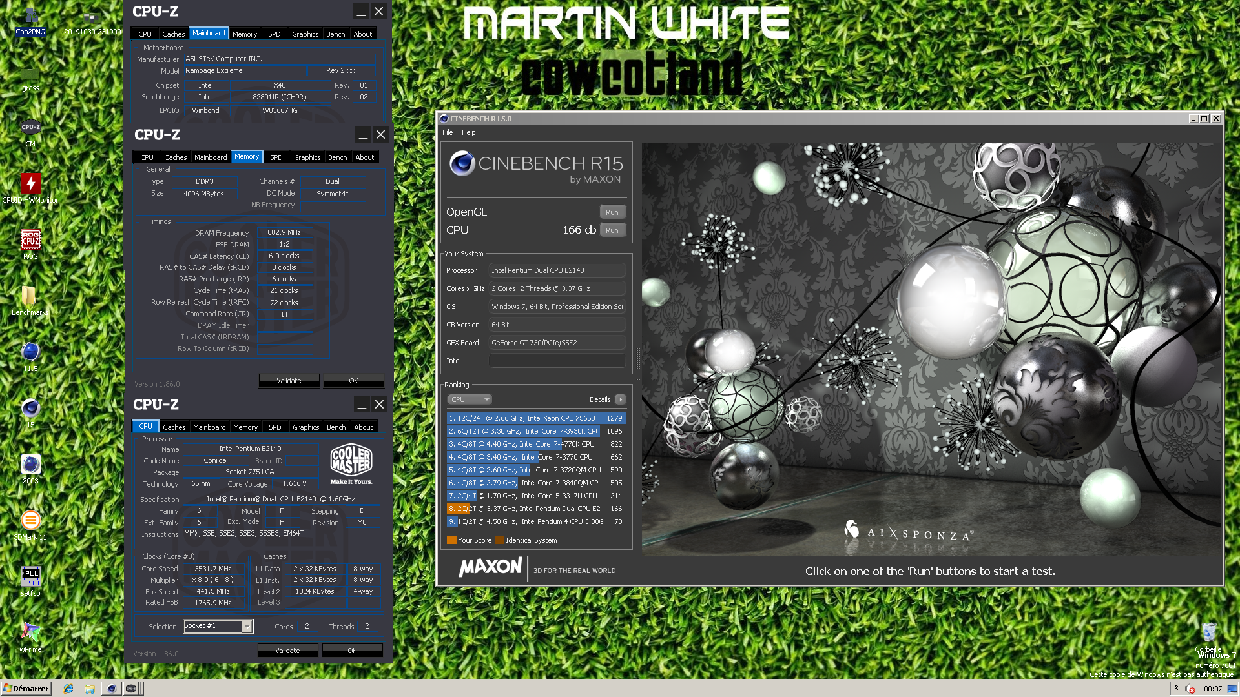Launch the Cinebench 2003 desktop shortcut
This screenshot has width=1240, height=697.
tap(30, 469)
